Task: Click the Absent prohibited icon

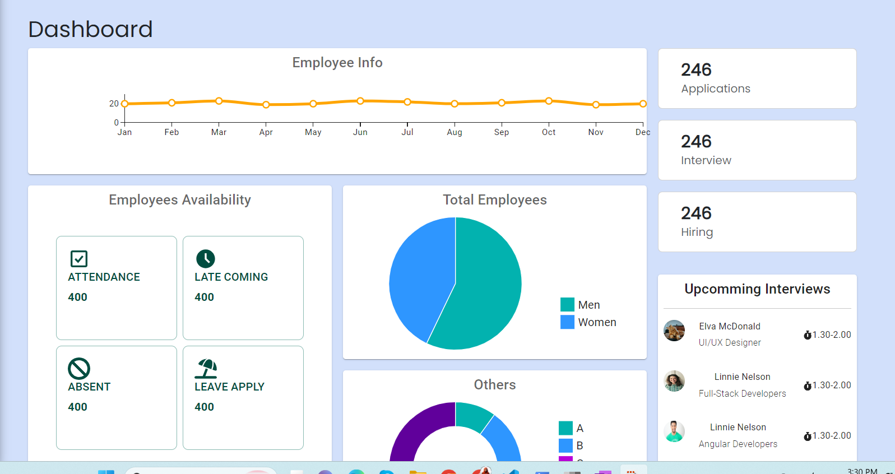Action: (x=79, y=369)
